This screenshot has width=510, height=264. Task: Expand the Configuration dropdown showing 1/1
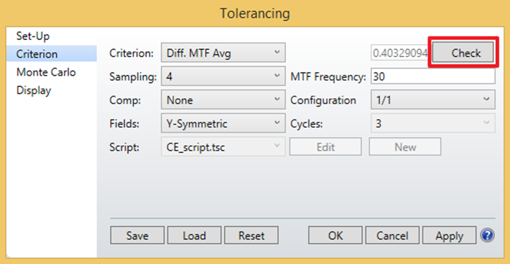point(432,100)
